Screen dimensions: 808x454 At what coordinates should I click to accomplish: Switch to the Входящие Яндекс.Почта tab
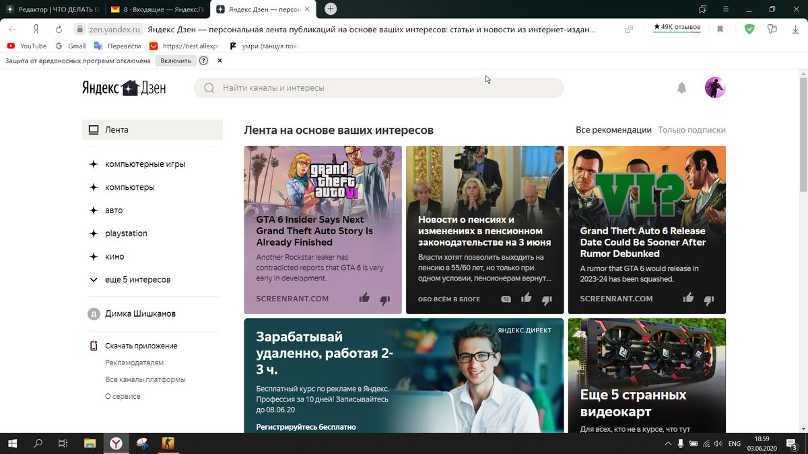point(157,9)
